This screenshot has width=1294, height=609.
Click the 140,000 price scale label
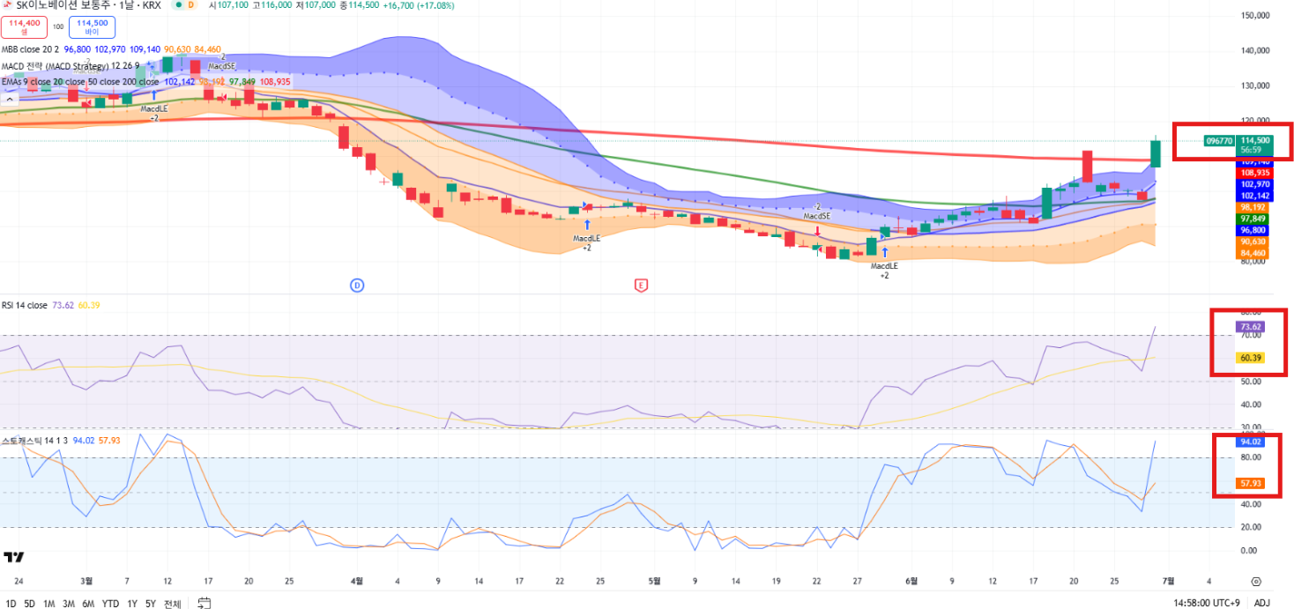[1254, 50]
